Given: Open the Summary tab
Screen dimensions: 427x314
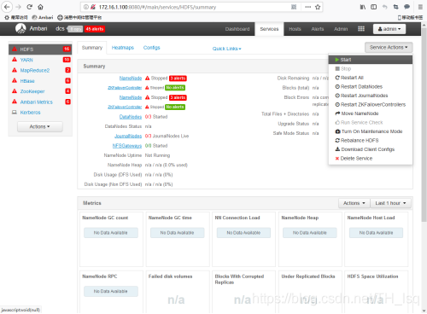Looking at the screenshot, I should 92,48.
